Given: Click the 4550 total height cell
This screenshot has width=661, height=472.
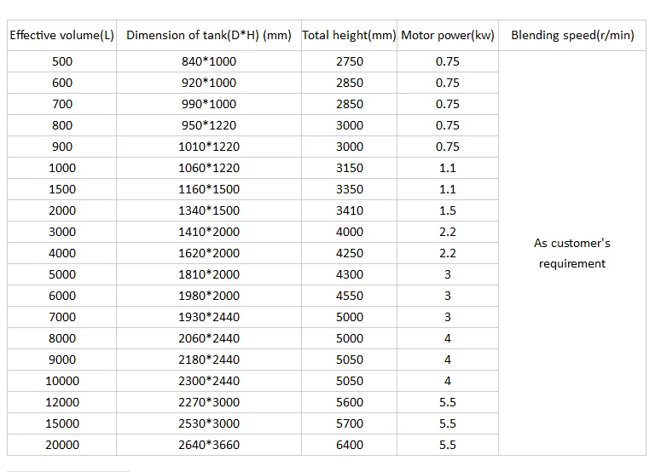Looking at the screenshot, I should tap(349, 296).
